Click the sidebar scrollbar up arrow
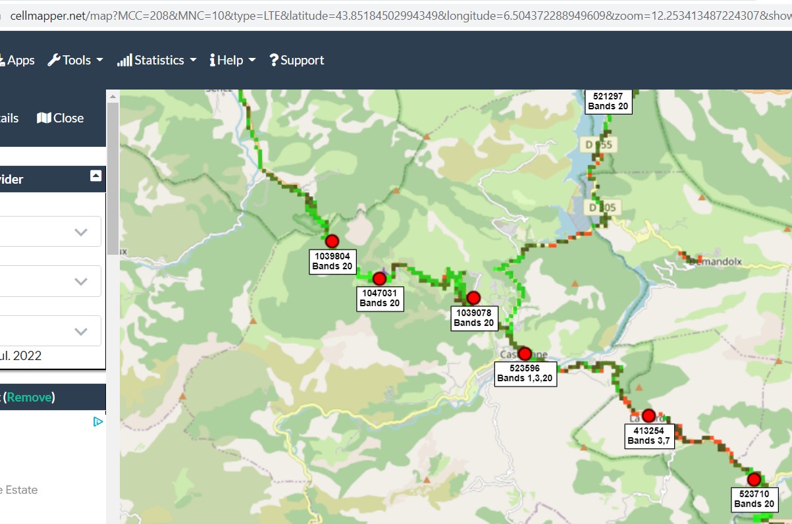 pyautogui.click(x=113, y=96)
